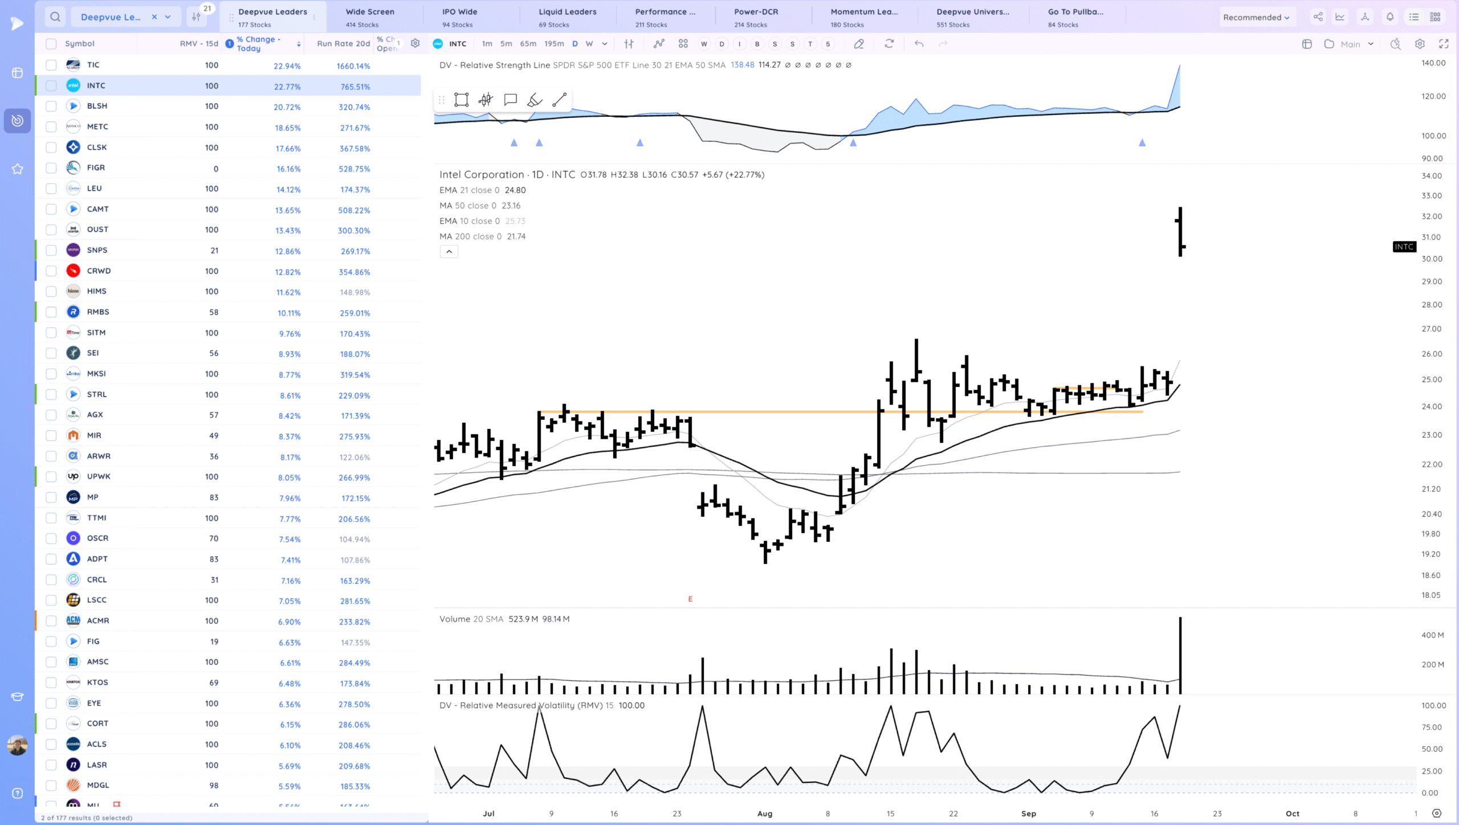Check the INTC row checkbox

51,85
